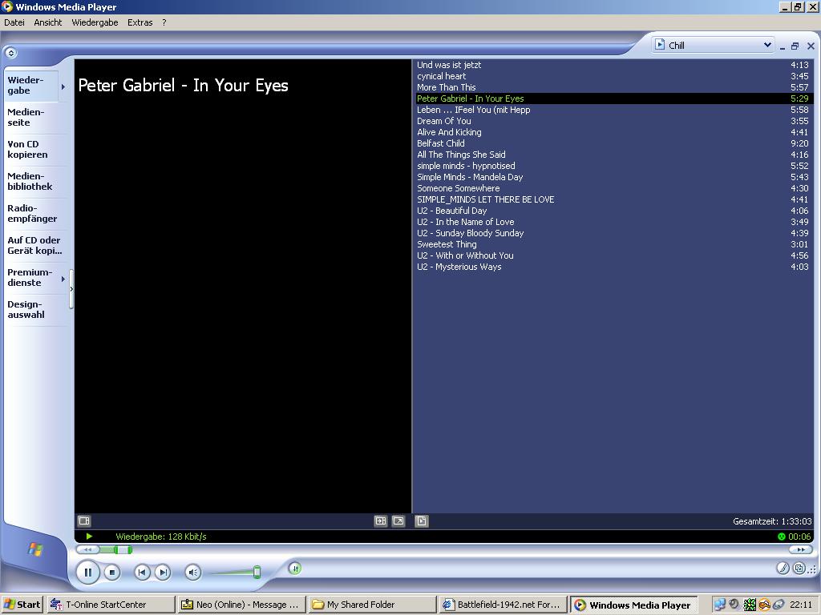Select U2 - In the Name of Love
This screenshot has height=615, width=821.
click(613, 222)
